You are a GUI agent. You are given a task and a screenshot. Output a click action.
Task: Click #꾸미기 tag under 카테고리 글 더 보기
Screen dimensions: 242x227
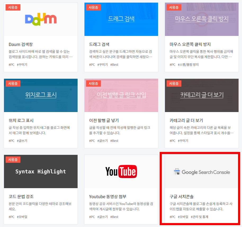click(x=183, y=141)
